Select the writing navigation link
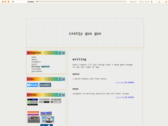168x126 pixels. (35, 67)
